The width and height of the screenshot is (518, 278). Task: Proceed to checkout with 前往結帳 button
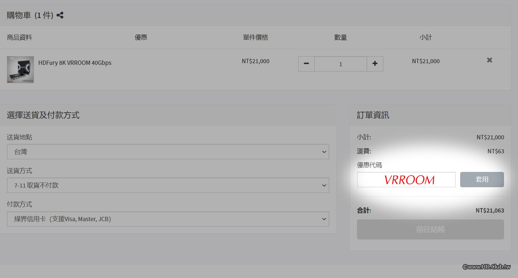pos(431,229)
